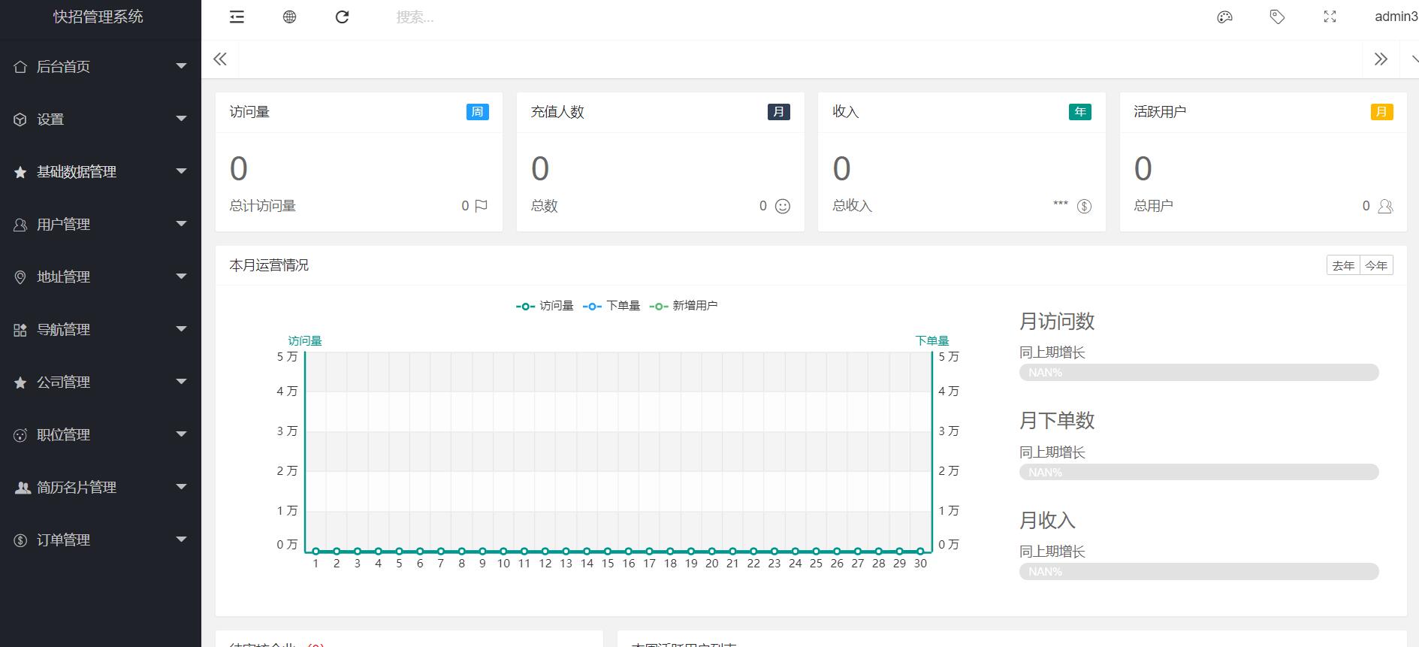1419x647 pixels.
Task: Click the group icon beside 简历名片管理
Action: (23, 488)
